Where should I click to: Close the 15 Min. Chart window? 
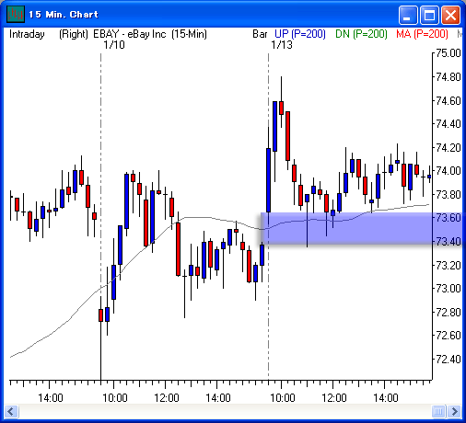pyautogui.click(x=450, y=15)
